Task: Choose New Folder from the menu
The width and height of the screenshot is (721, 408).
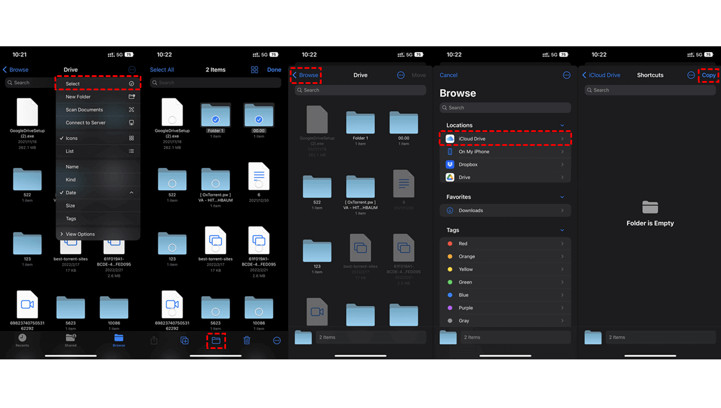Action: pyautogui.click(x=98, y=97)
